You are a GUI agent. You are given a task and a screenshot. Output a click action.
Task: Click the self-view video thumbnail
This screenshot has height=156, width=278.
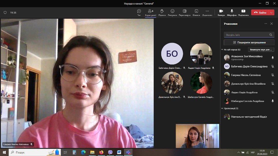(x=197, y=136)
